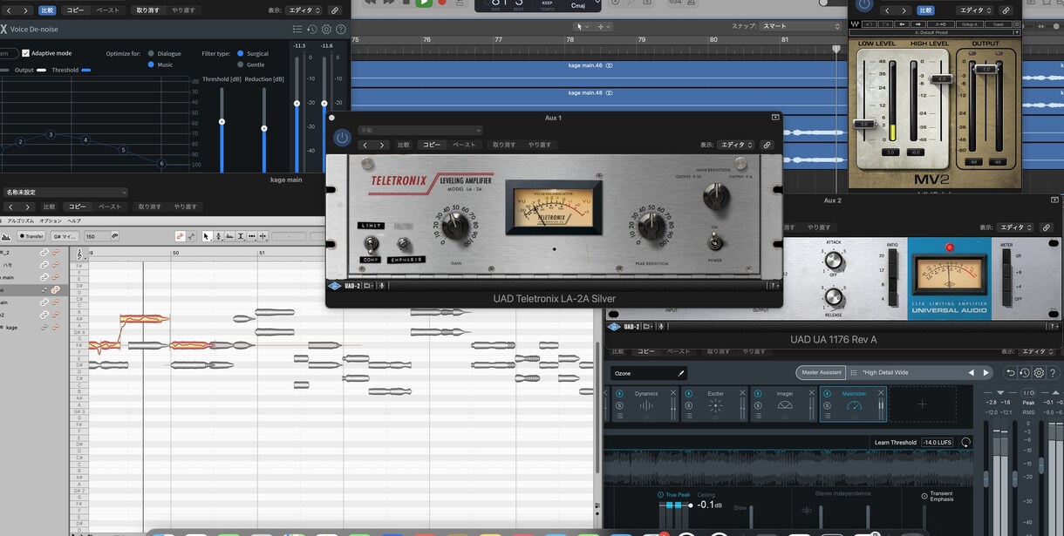
Task: Add a new Ozone module slot
Action: [x=922, y=404]
